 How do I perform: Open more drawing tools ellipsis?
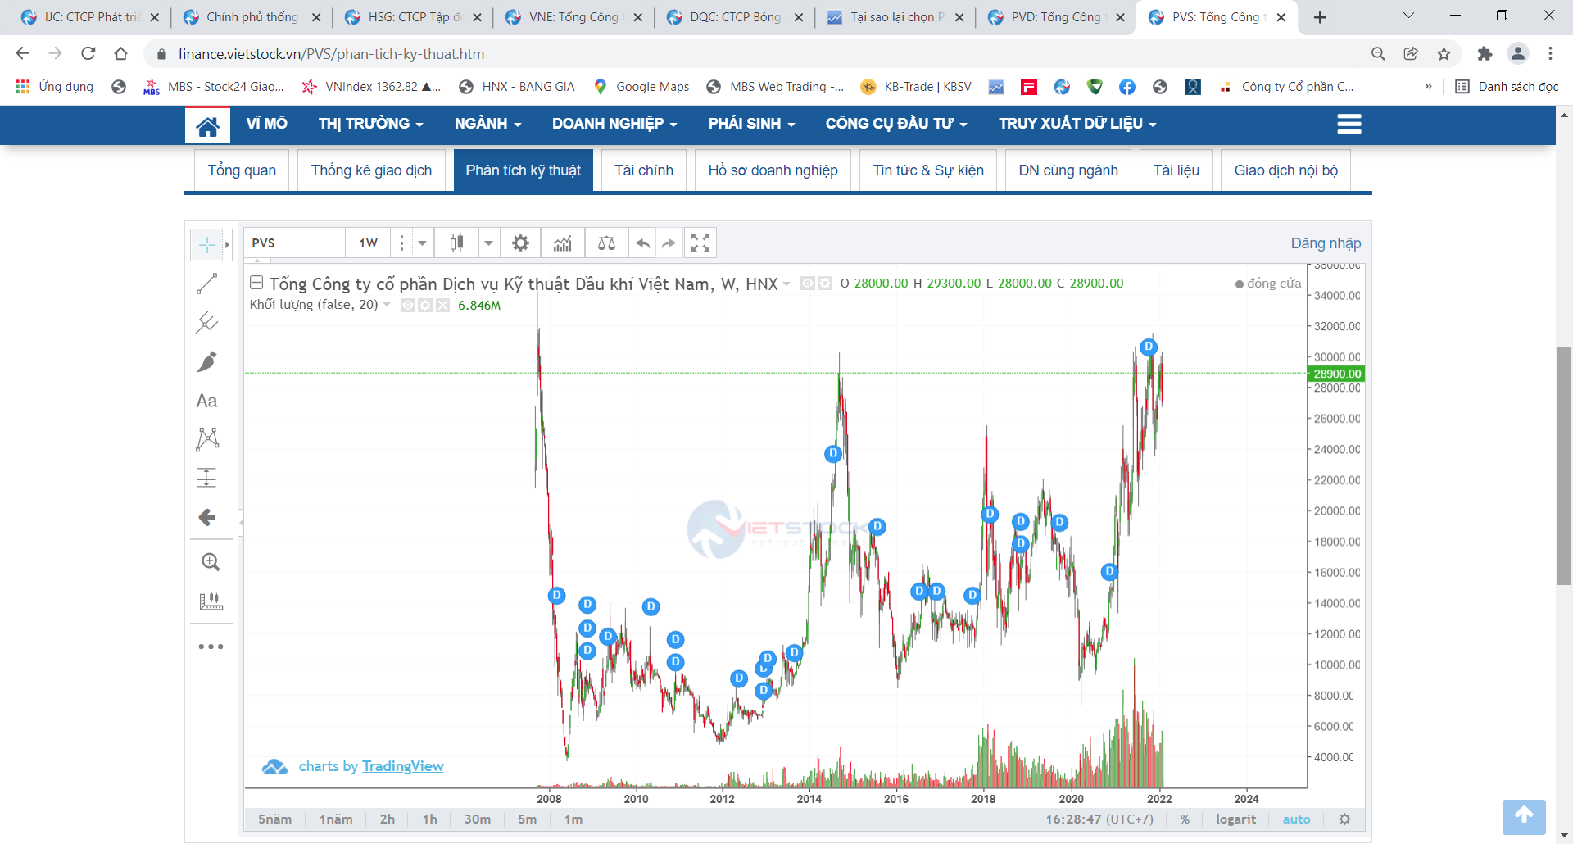[x=211, y=647]
